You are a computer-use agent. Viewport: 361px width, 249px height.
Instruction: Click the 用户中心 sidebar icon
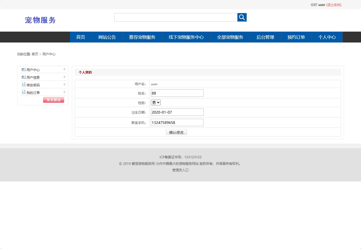tap(23, 69)
